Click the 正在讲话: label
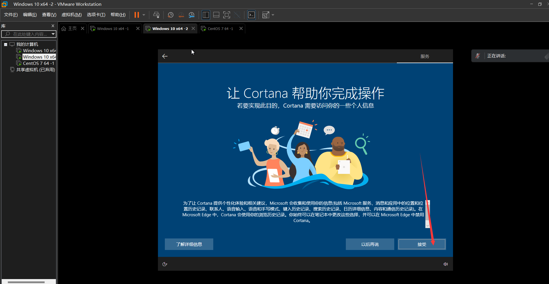Screen dimensions: 549x284 (x=497, y=56)
